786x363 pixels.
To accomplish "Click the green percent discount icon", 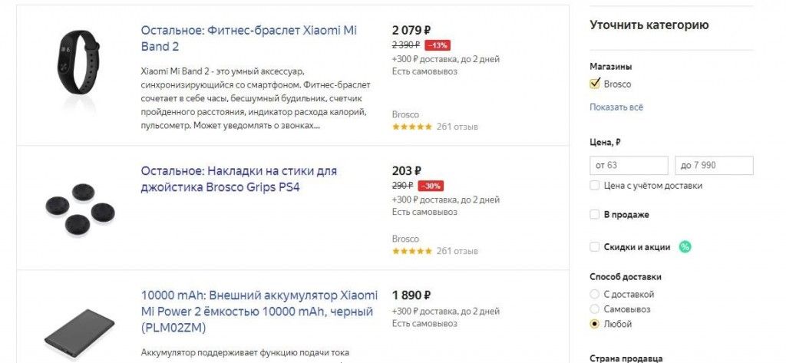I will [685, 247].
